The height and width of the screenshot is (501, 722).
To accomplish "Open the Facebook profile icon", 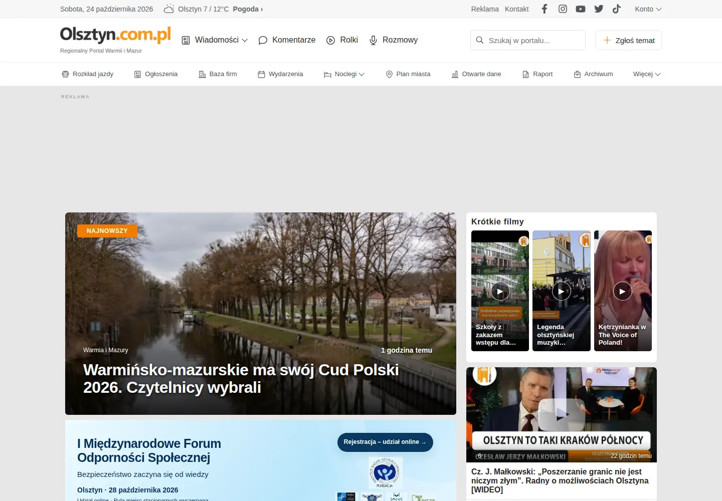I will coord(545,9).
